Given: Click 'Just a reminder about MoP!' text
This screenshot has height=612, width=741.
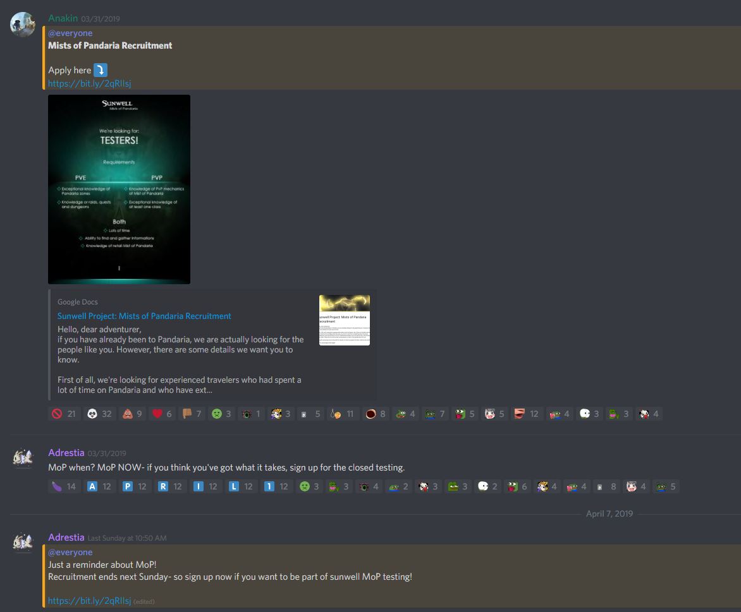Looking at the screenshot, I should coord(102,564).
